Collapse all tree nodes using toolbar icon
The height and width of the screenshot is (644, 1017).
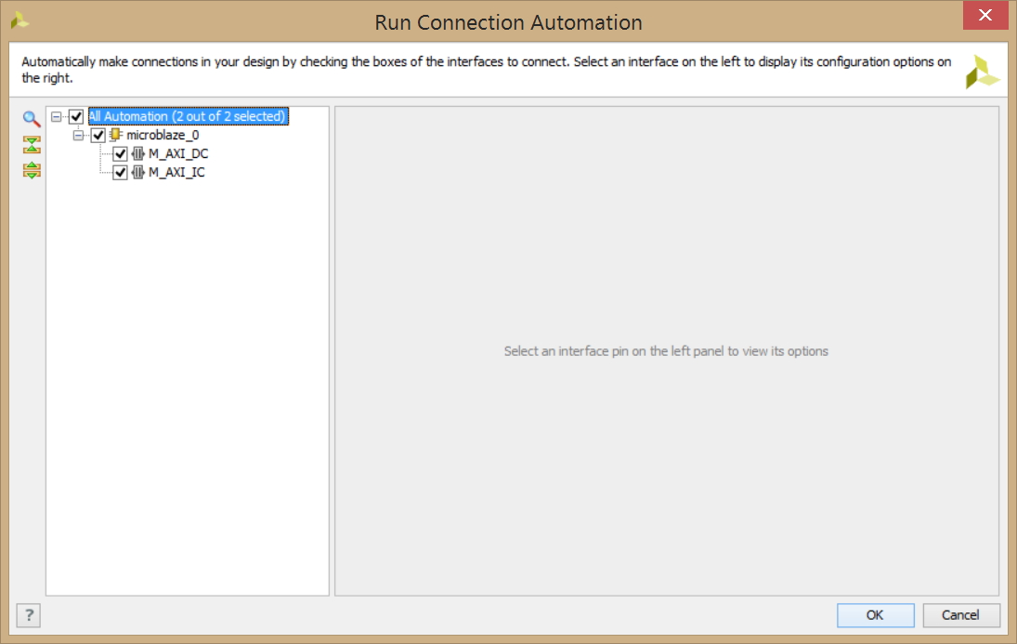coord(32,144)
